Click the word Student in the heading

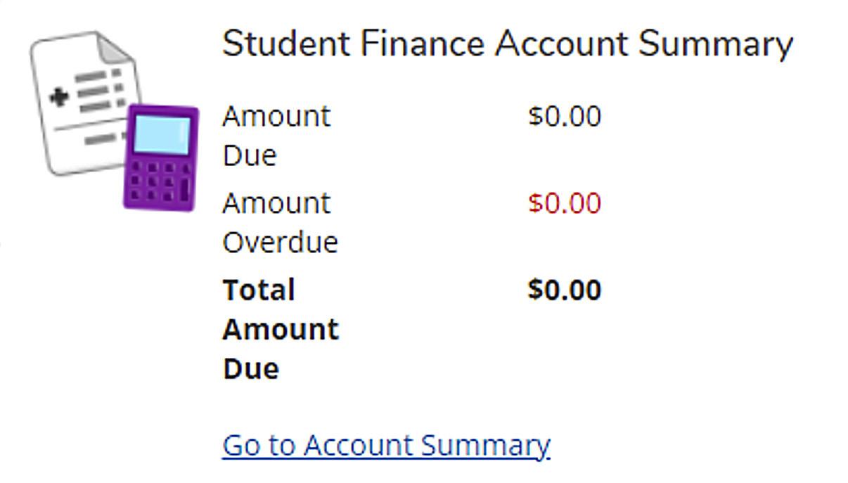tap(285, 44)
